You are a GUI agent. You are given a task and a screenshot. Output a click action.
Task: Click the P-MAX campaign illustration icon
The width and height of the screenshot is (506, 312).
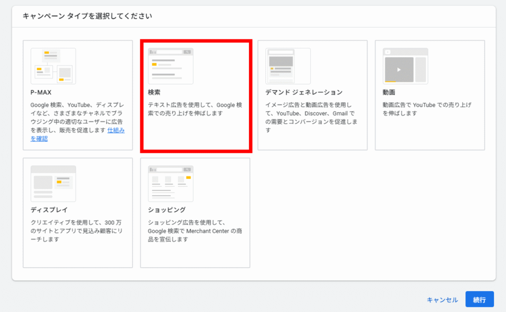[x=53, y=66]
